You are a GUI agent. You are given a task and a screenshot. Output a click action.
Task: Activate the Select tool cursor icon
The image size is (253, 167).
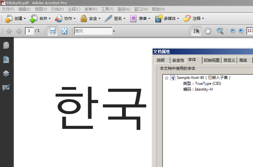point(196,31)
